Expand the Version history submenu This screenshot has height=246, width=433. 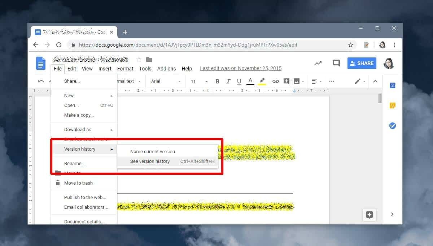coord(80,149)
